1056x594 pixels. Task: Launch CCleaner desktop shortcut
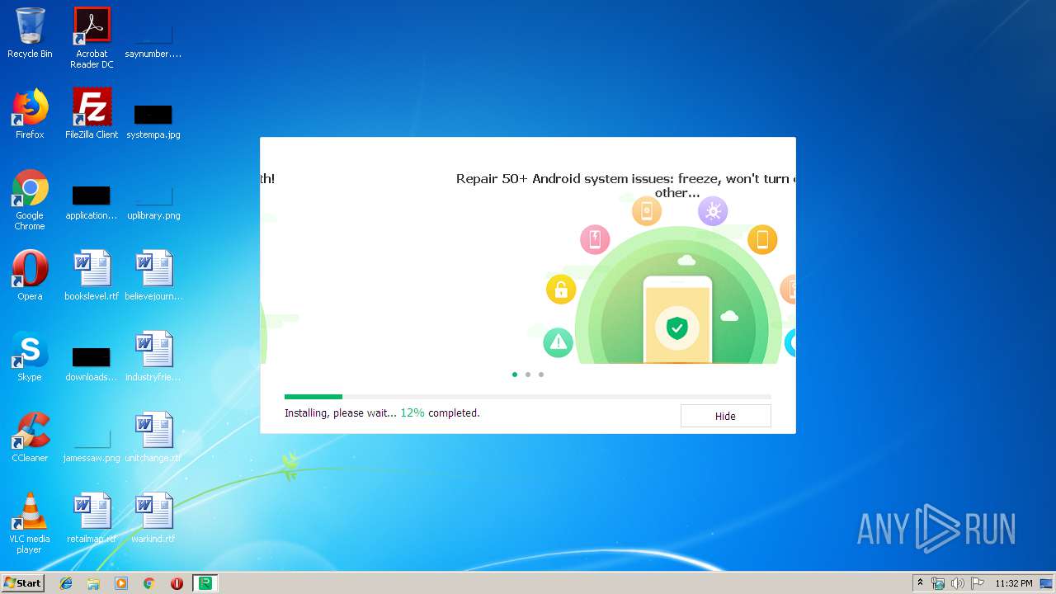[x=30, y=437]
